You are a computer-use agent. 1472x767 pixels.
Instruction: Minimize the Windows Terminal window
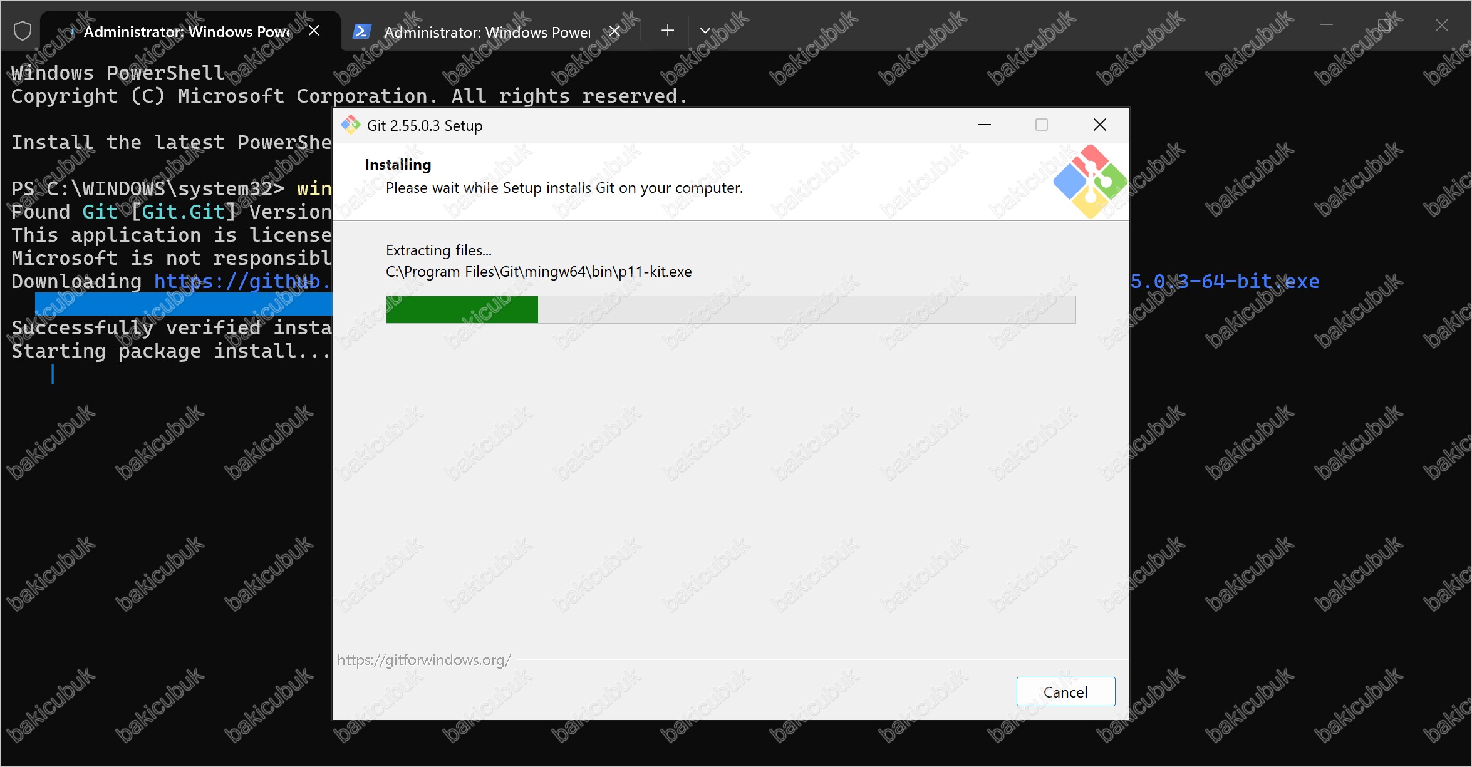point(1327,25)
